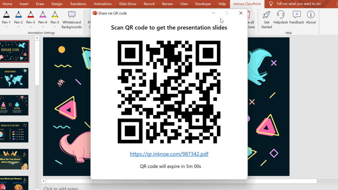Select the Problem vs Solution slide thumbnail
The image size is (338, 190).
click(14, 105)
